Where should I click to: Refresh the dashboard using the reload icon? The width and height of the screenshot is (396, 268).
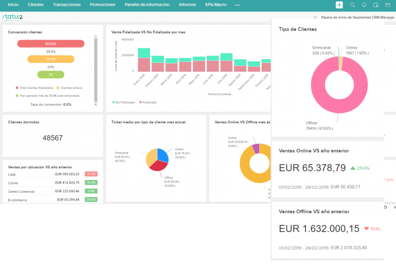tap(315, 18)
